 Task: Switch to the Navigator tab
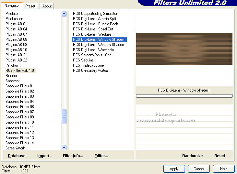[12, 5]
